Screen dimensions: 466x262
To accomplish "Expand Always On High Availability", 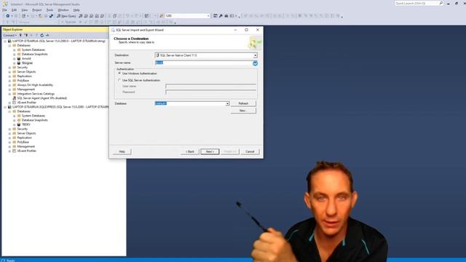I will coord(9,85).
